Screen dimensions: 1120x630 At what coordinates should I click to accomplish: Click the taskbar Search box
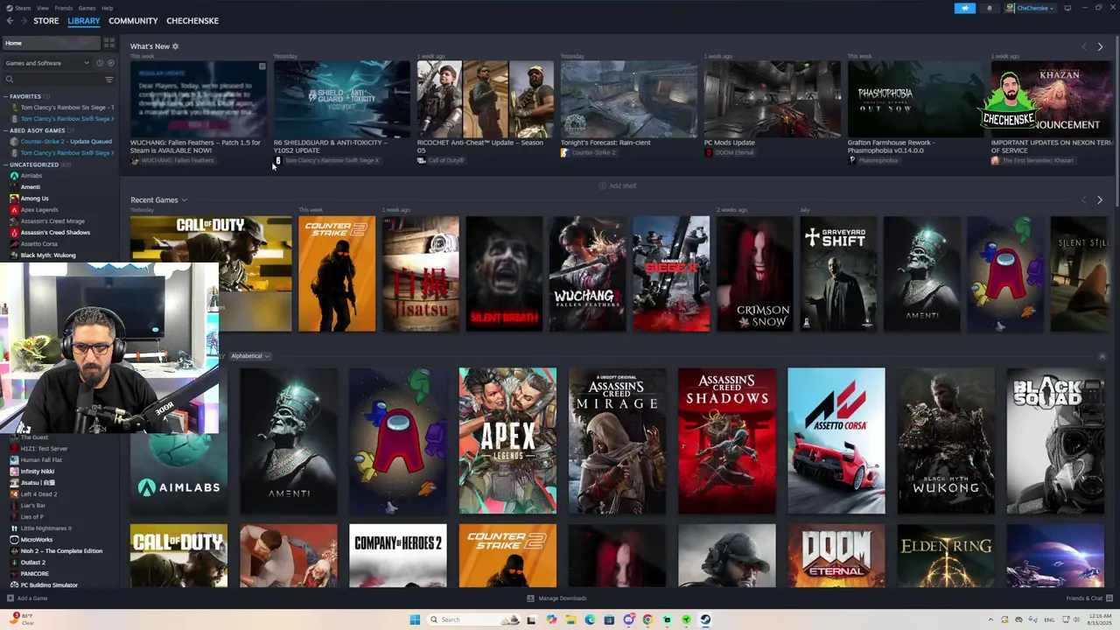[x=472, y=619]
